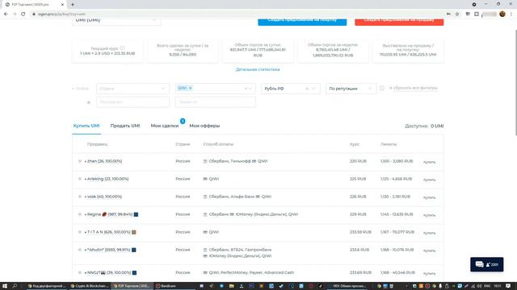Switch to the Продать UMI tab

tap(125, 126)
